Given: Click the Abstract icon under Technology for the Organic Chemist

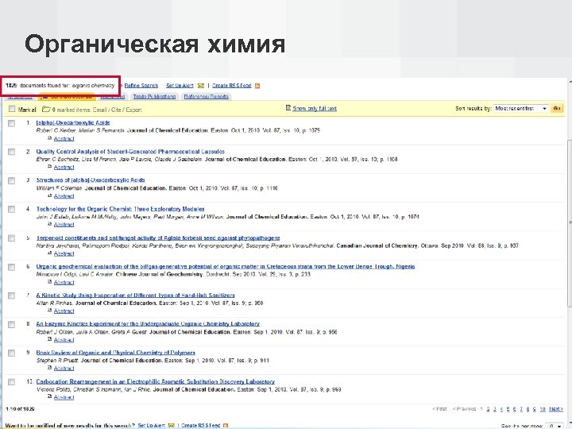Looking at the screenshot, I should click(50, 224).
